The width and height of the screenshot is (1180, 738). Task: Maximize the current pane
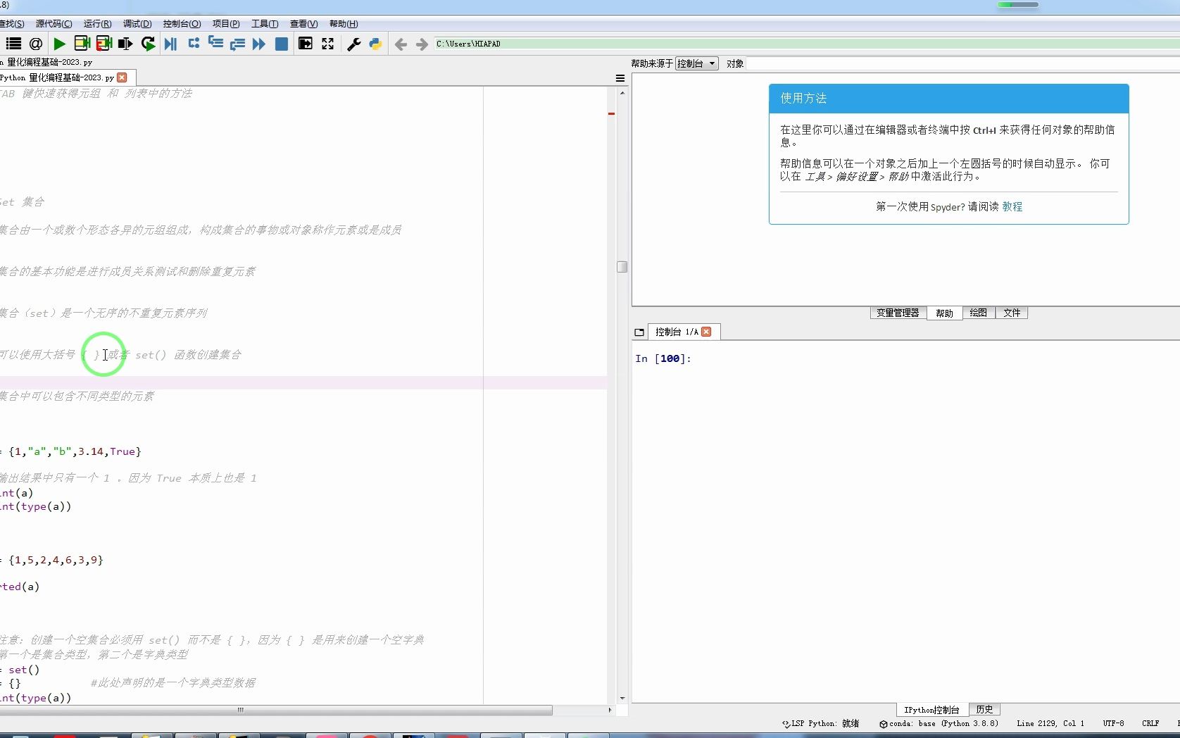pyautogui.click(x=305, y=44)
